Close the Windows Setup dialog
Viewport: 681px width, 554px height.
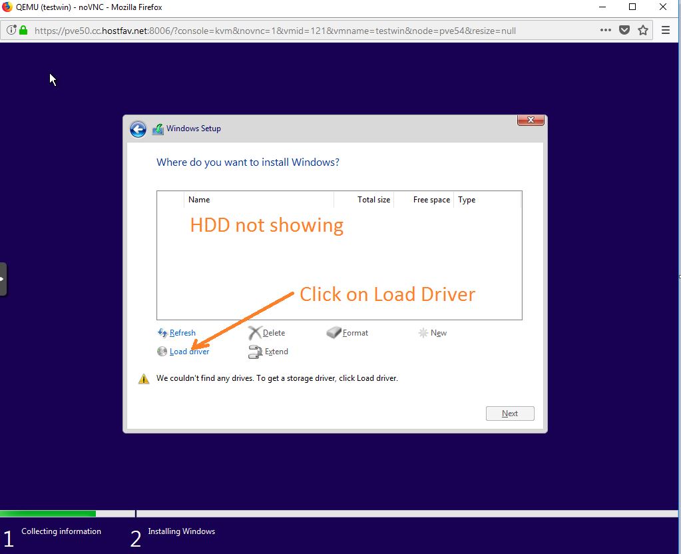tap(531, 120)
